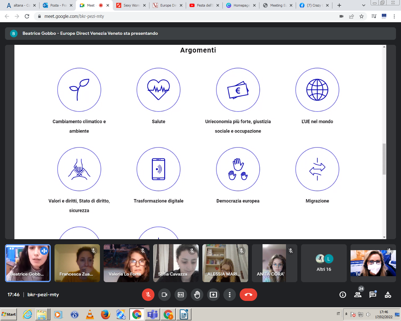This screenshot has width=401, height=321.
Task: Turn off camera in Meet controls
Action: pyautogui.click(x=164, y=295)
